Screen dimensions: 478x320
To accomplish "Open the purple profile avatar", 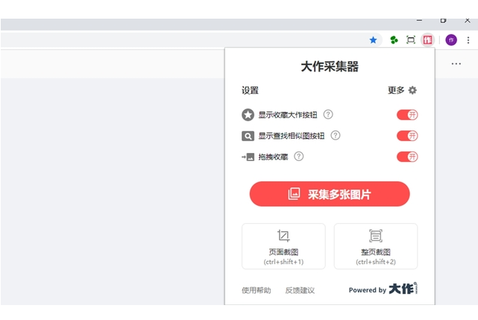I will (x=451, y=40).
